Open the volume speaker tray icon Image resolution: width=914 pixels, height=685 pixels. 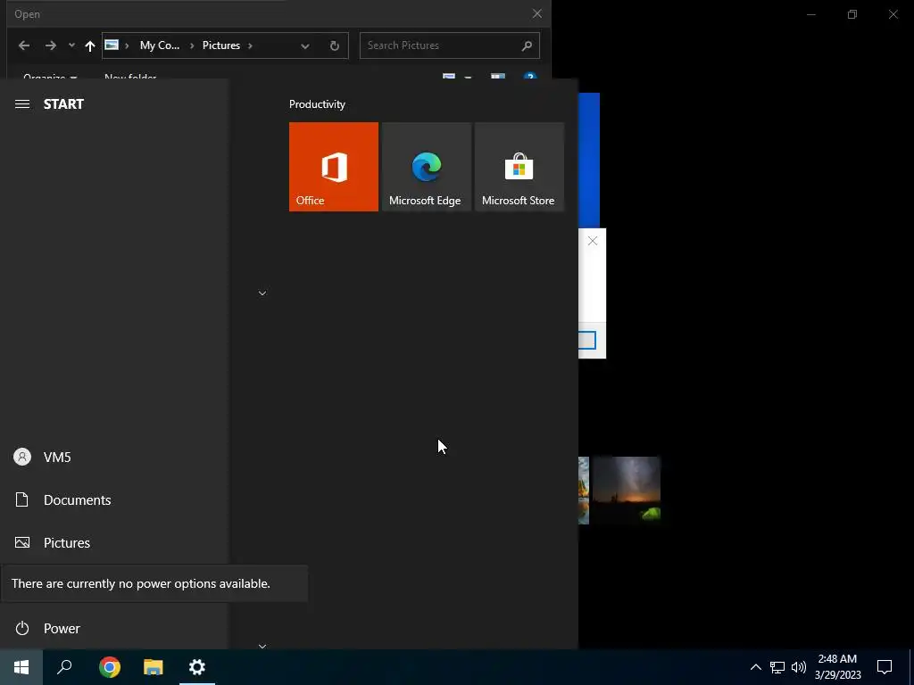799,667
